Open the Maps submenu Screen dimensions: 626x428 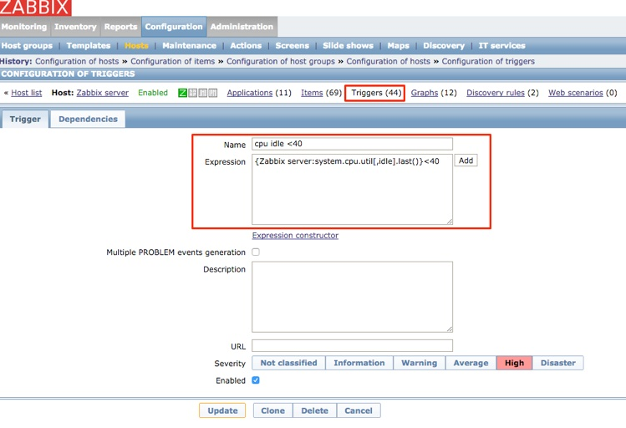(x=398, y=45)
